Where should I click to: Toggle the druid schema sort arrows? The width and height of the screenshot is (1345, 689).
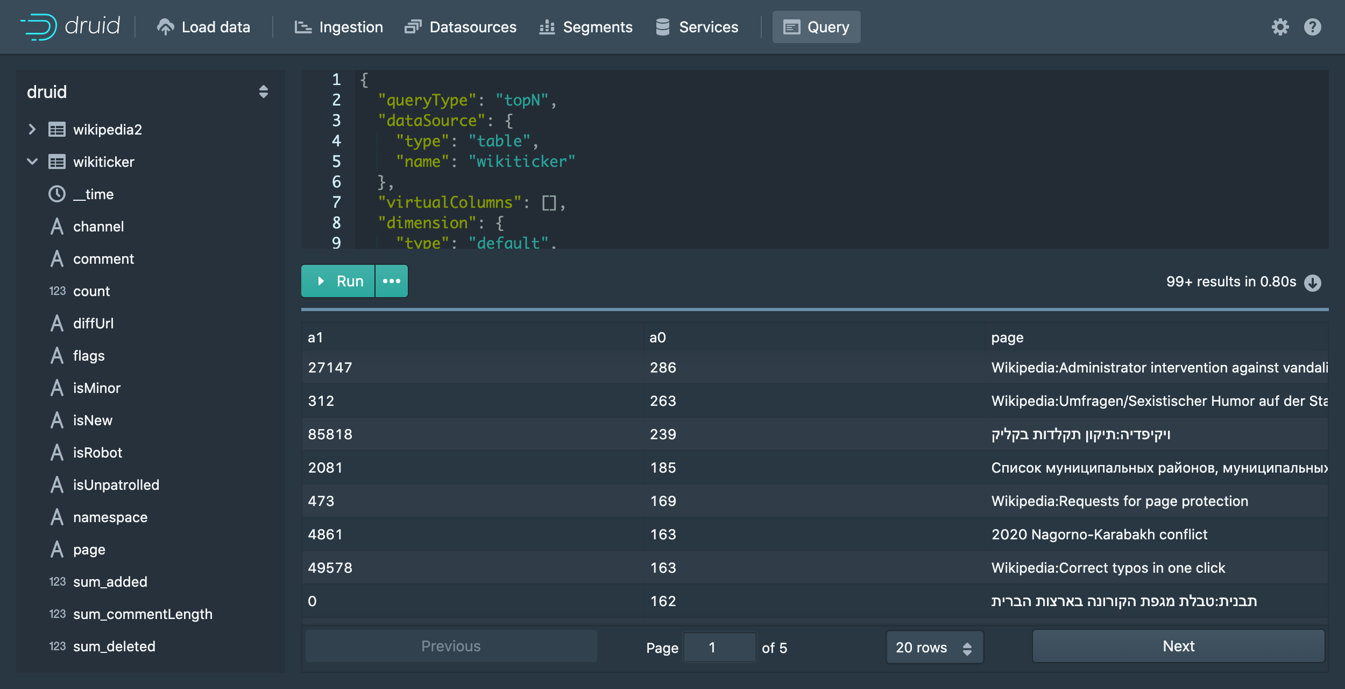263,92
